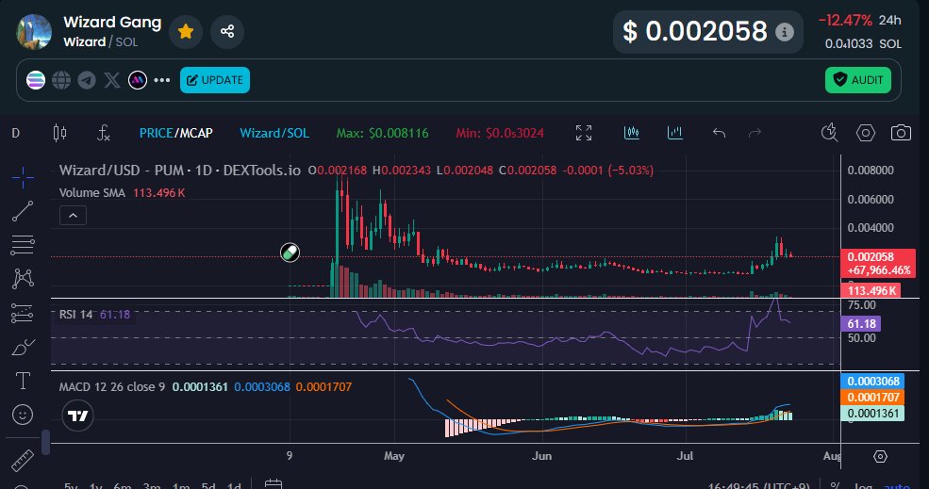Screen dimensions: 929x489
Task: Select the ruler measure tool
Action: [x=23, y=461]
